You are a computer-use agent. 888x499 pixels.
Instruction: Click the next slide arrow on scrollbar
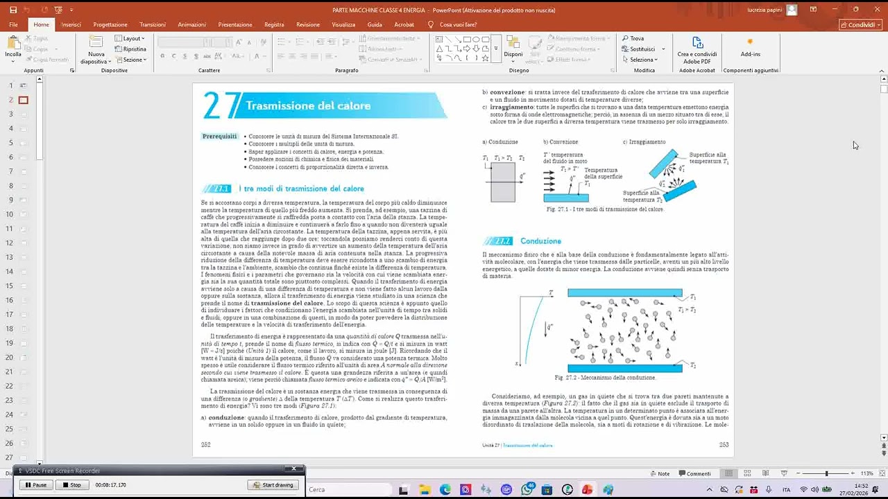(x=883, y=453)
